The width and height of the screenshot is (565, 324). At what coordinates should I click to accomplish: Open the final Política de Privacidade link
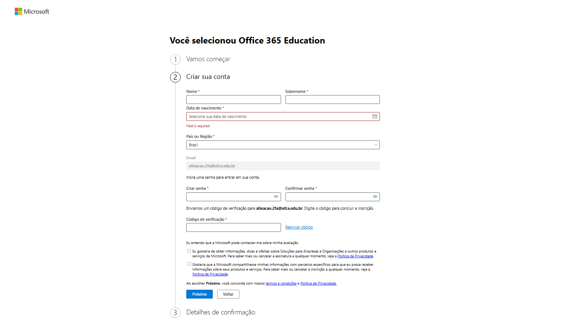click(318, 283)
